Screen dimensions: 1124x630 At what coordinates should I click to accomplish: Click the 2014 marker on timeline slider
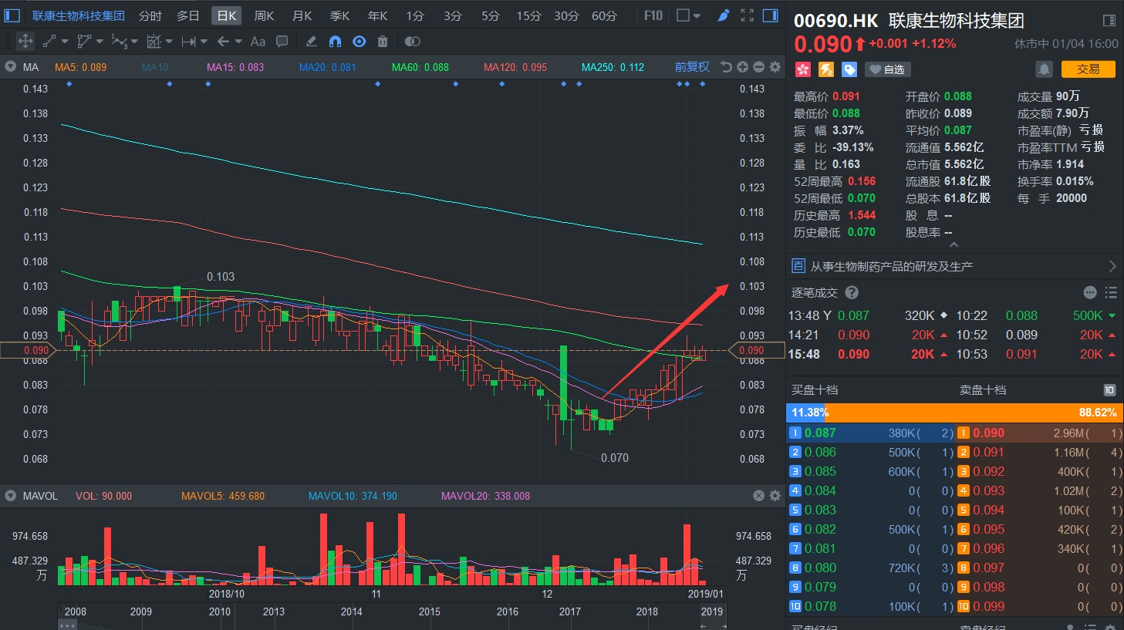tap(351, 611)
